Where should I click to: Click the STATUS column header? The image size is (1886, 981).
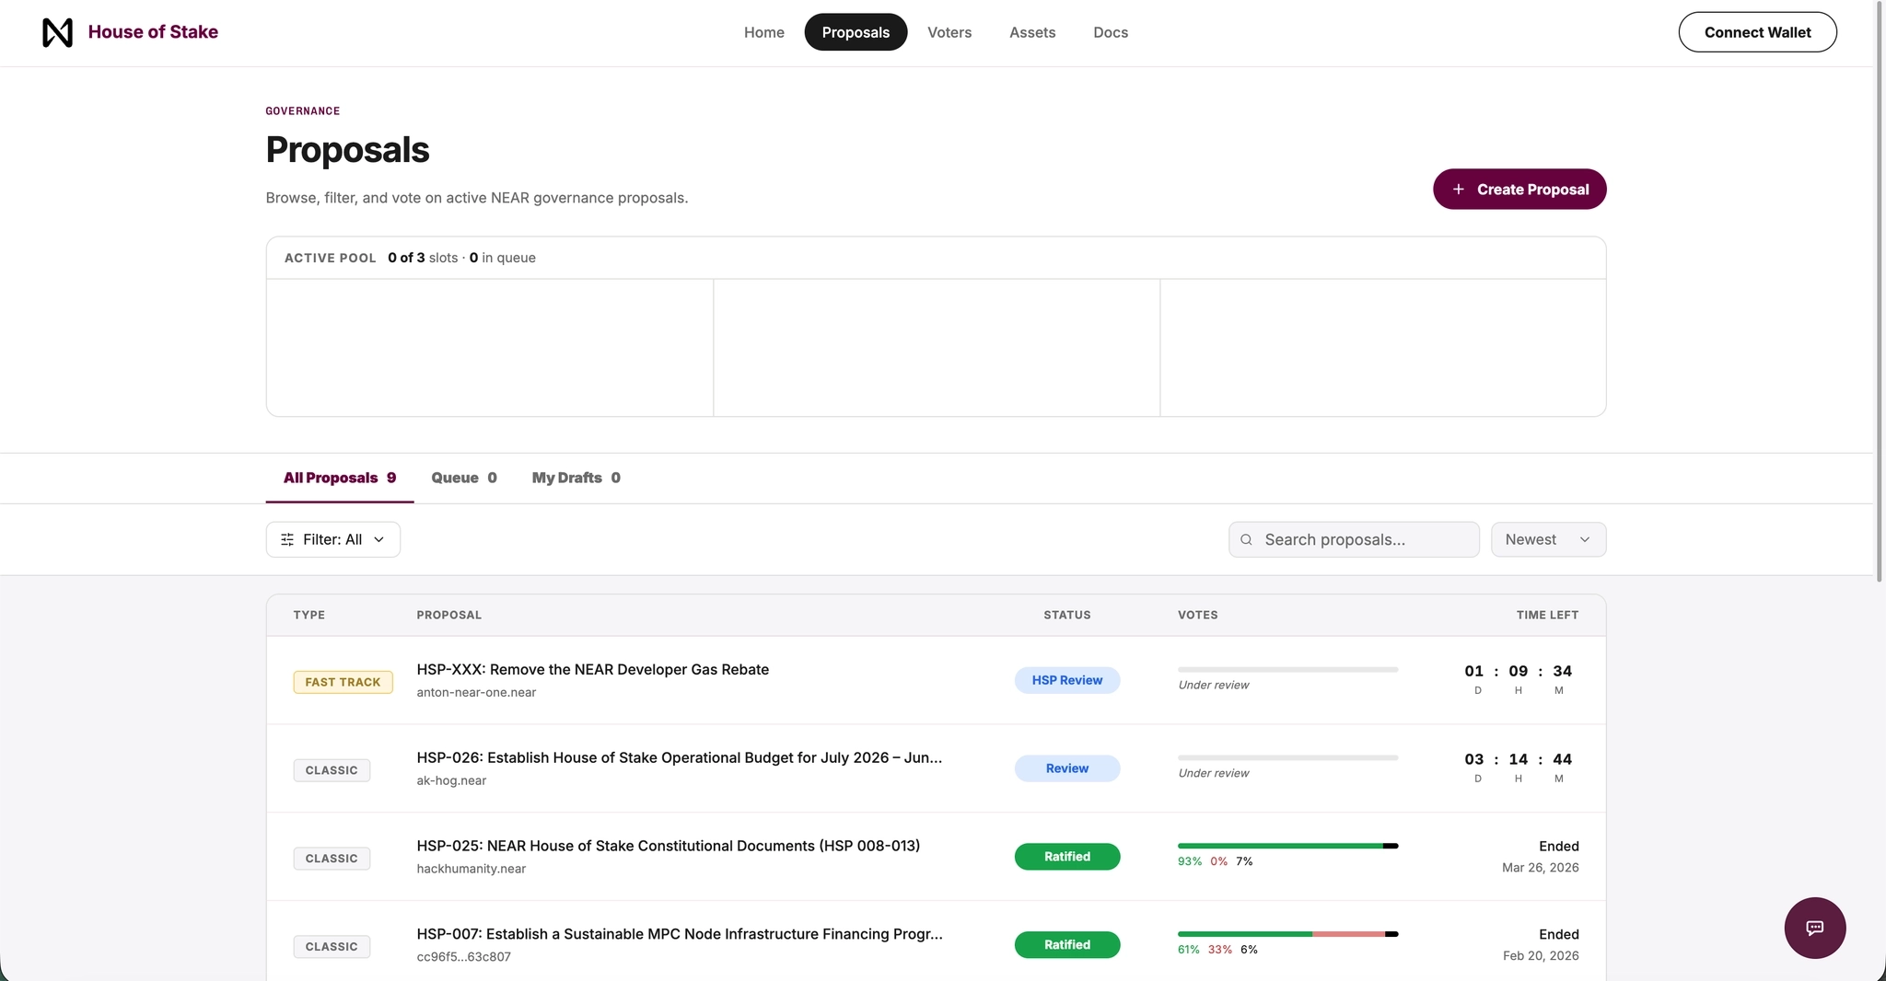(x=1067, y=615)
